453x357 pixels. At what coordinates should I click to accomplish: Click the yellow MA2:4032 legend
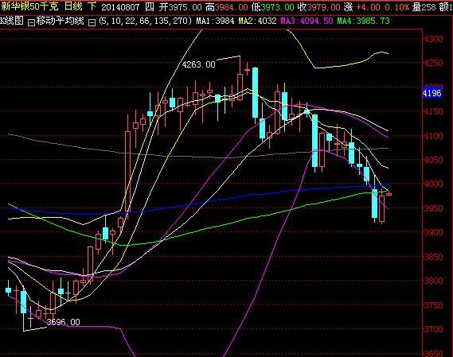pyautogui.click(x=258, y=21)
